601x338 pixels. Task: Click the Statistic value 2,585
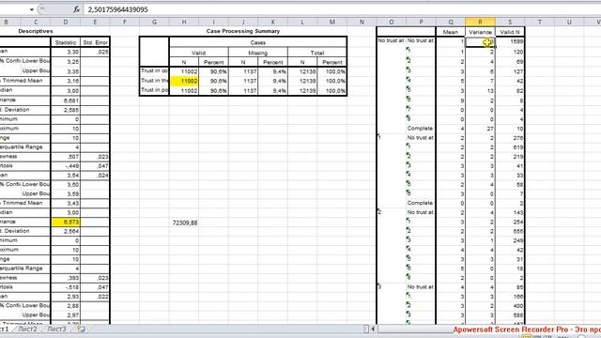(x=66, y=110)
